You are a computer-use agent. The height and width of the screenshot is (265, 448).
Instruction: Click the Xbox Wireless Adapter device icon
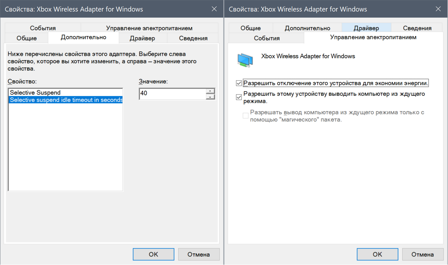click(x=245, y=60)
